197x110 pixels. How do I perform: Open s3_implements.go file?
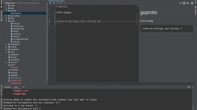point(21,39)
